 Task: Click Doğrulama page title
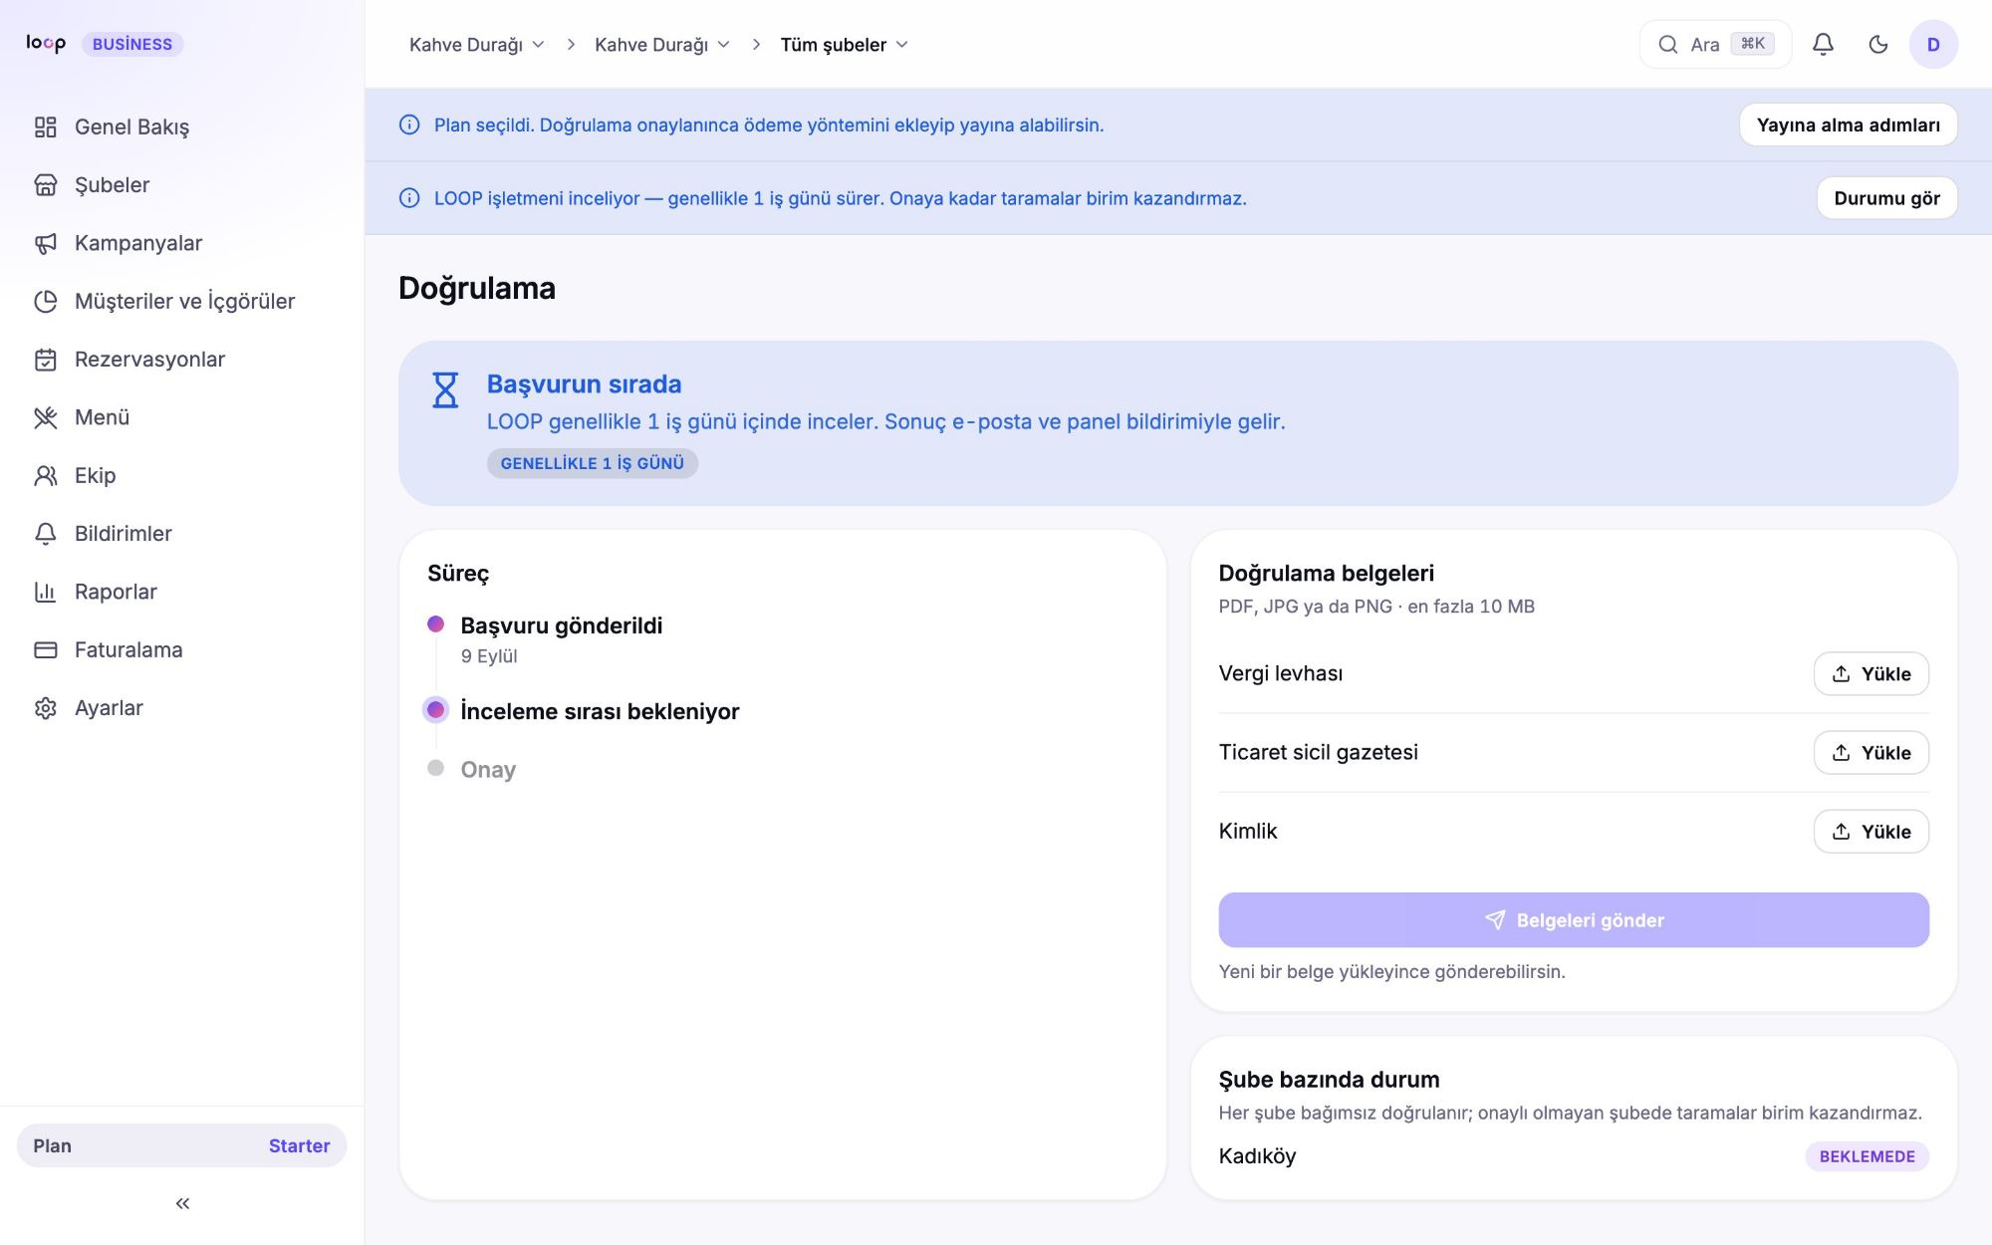click(x=477, y=288)
